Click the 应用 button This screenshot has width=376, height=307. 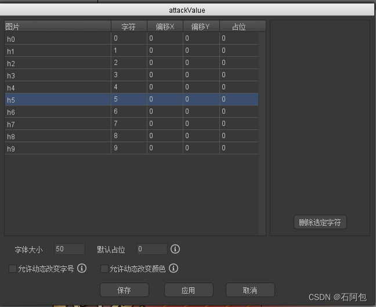coord(189,290)
